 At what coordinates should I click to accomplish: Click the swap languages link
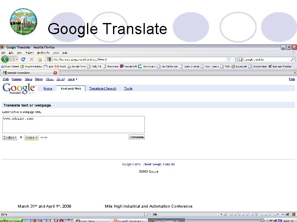click(x=44, y=137)
